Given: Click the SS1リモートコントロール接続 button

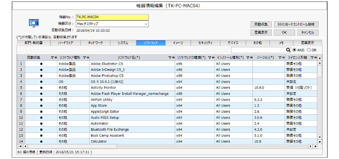Looking at the screenshot, I should (296, 24).
